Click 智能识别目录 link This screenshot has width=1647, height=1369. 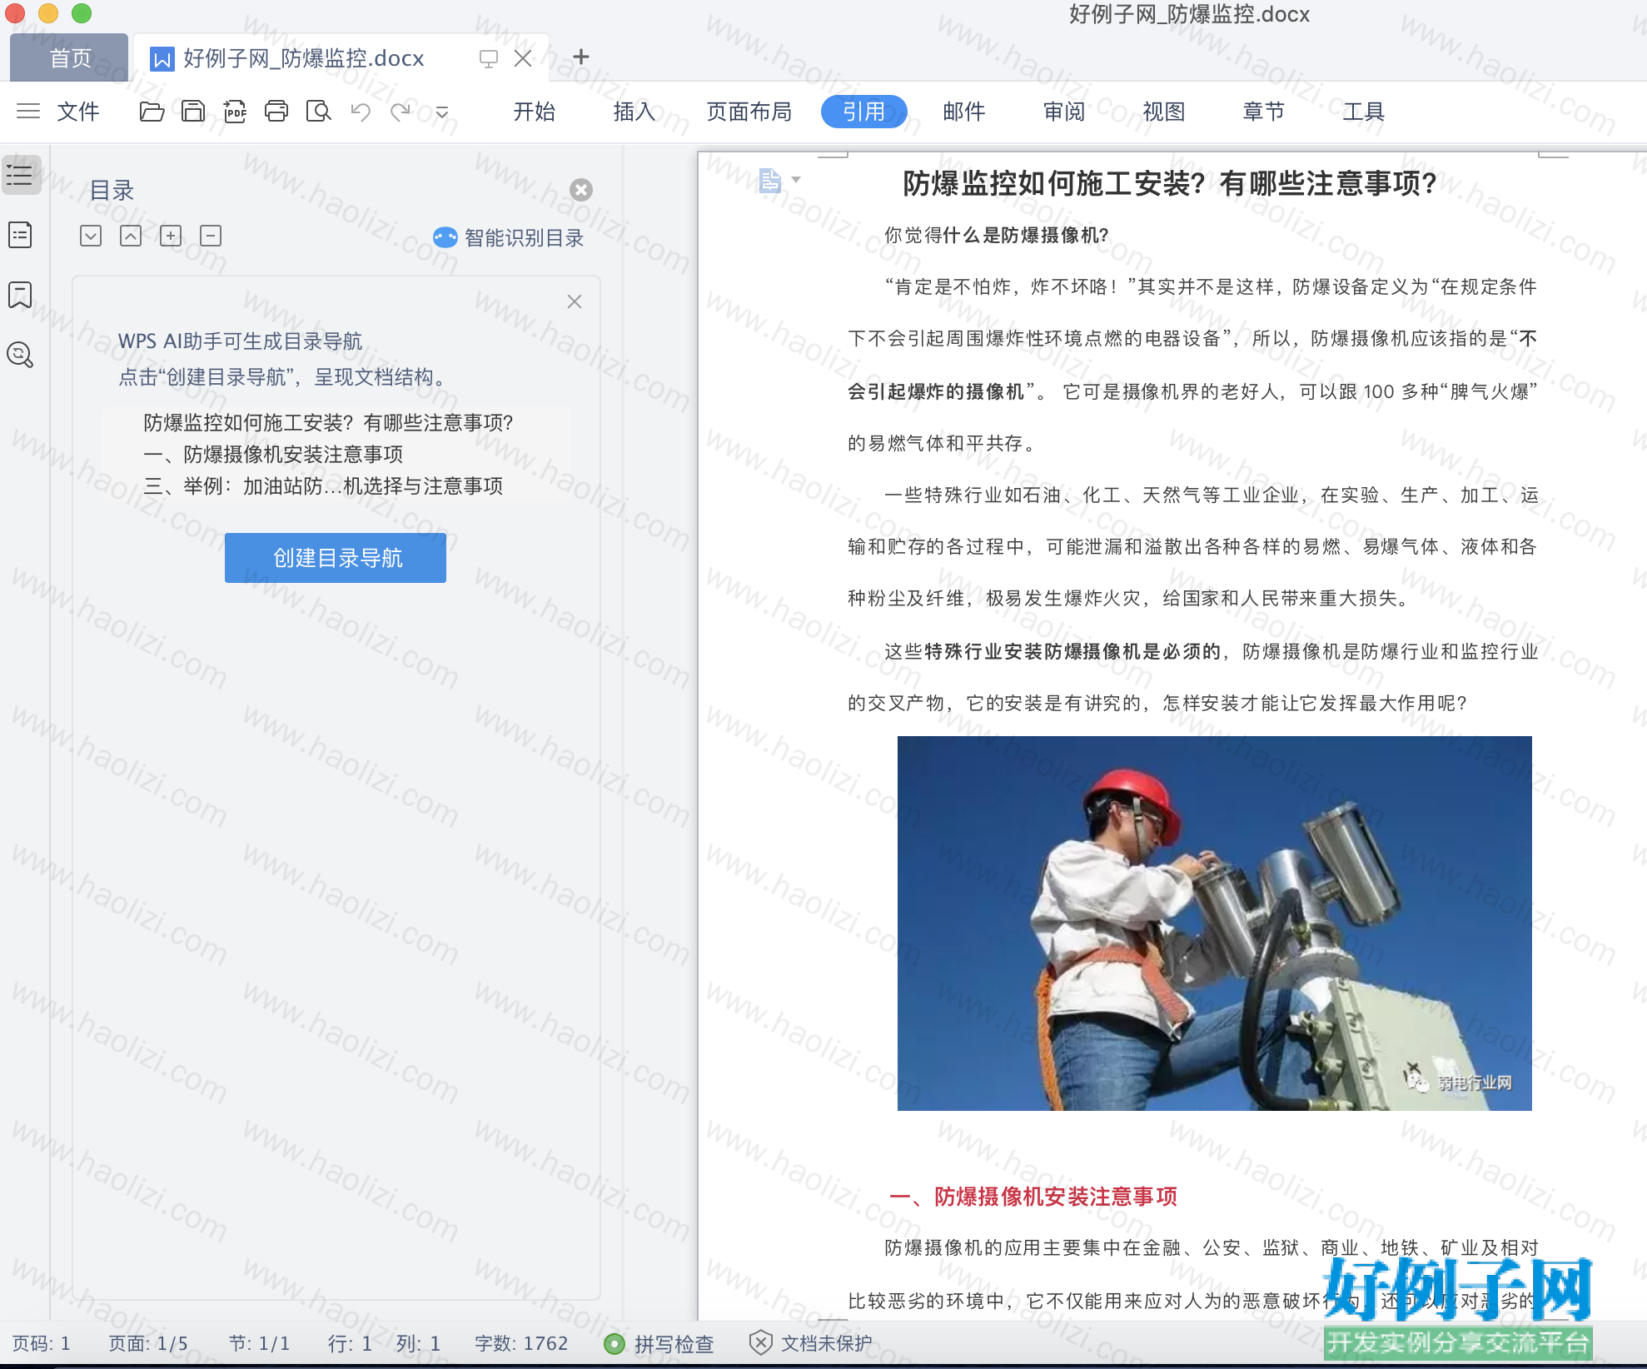(x=509, y=237)
